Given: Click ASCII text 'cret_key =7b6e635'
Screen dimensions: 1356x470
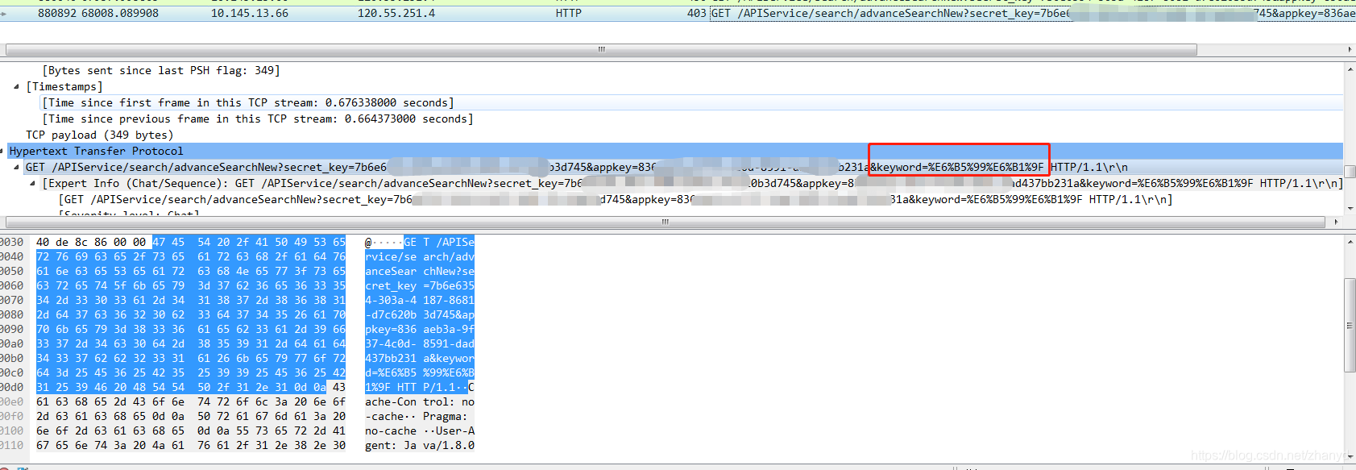Looking at the screenshot, I should tap(420, 285).
